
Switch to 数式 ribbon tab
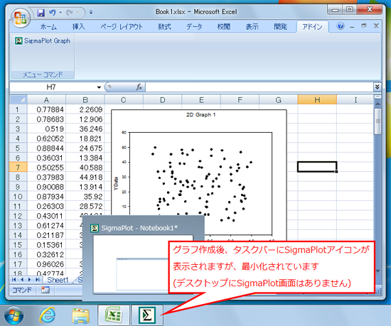(x=165, y=26)
